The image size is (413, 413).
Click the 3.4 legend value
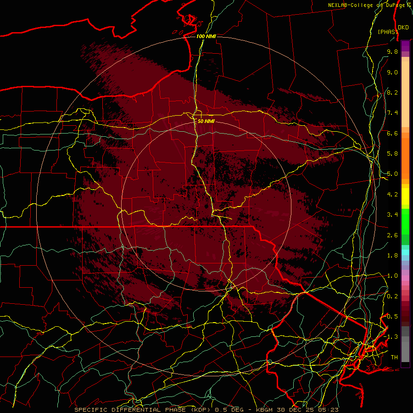(392, 215)
